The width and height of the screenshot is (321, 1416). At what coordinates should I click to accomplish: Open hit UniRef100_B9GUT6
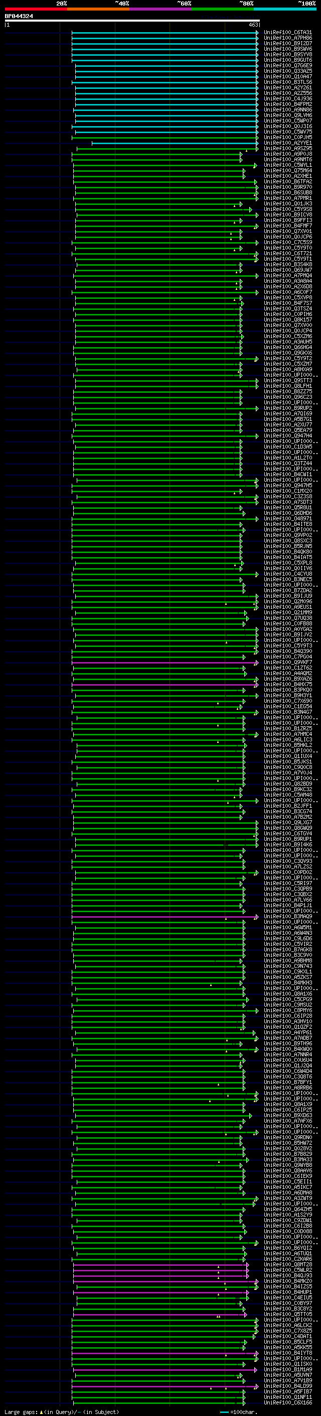288,60
